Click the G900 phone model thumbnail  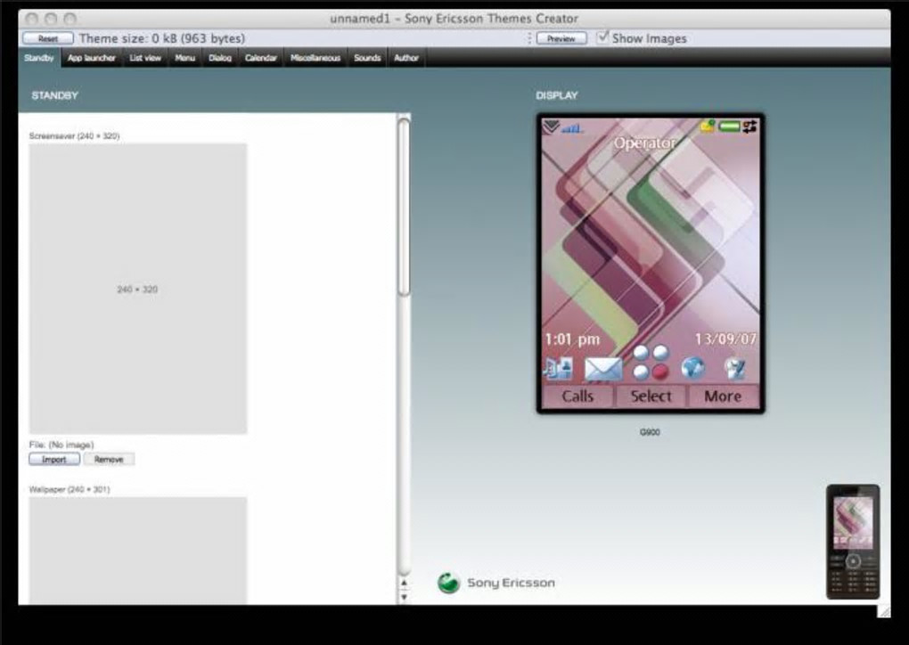[x=853, y=542]
